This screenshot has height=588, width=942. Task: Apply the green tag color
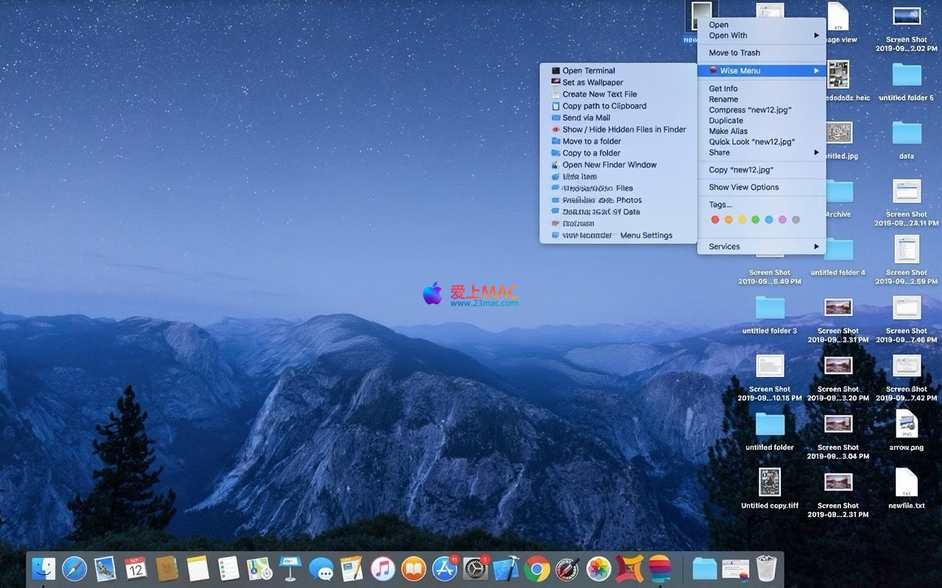coord(755,220)
